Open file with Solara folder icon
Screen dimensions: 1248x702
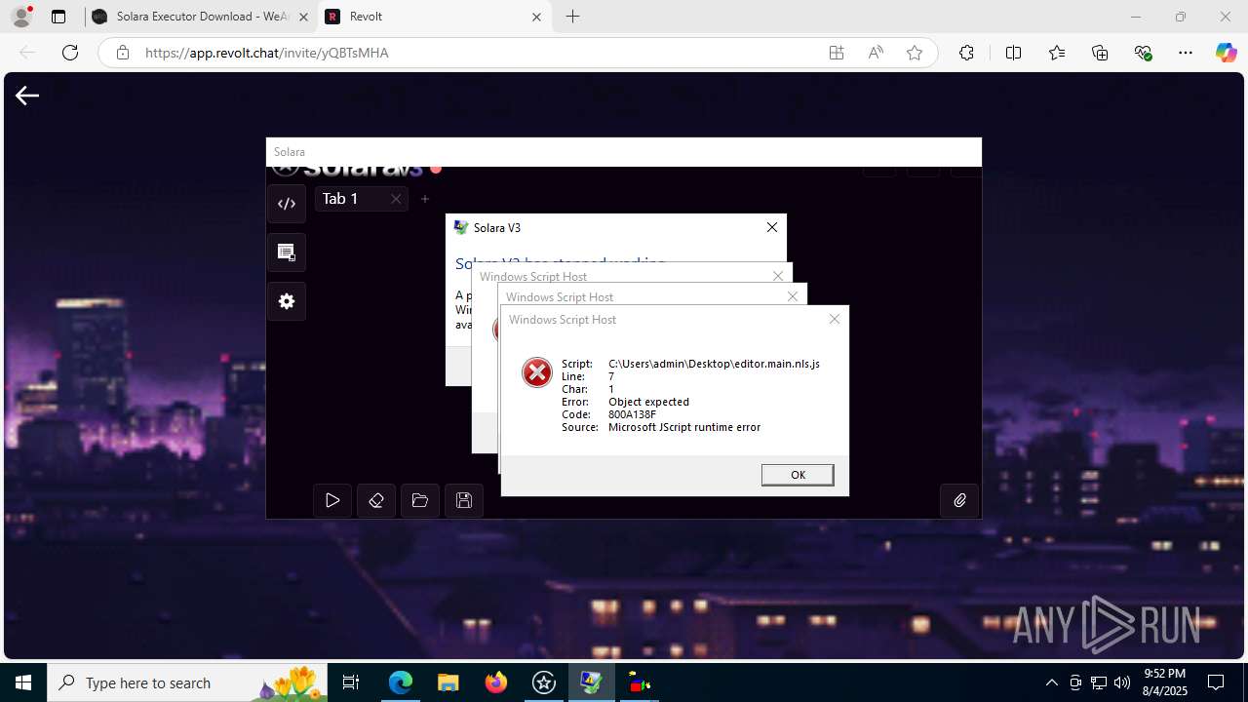[x=420, y=500]
